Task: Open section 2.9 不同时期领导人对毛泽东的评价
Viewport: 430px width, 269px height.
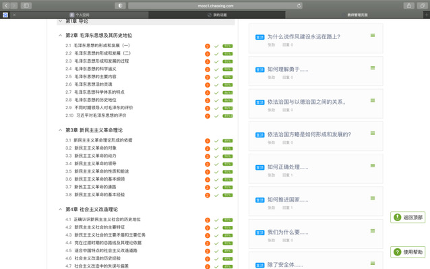Action: coord(99,108)
